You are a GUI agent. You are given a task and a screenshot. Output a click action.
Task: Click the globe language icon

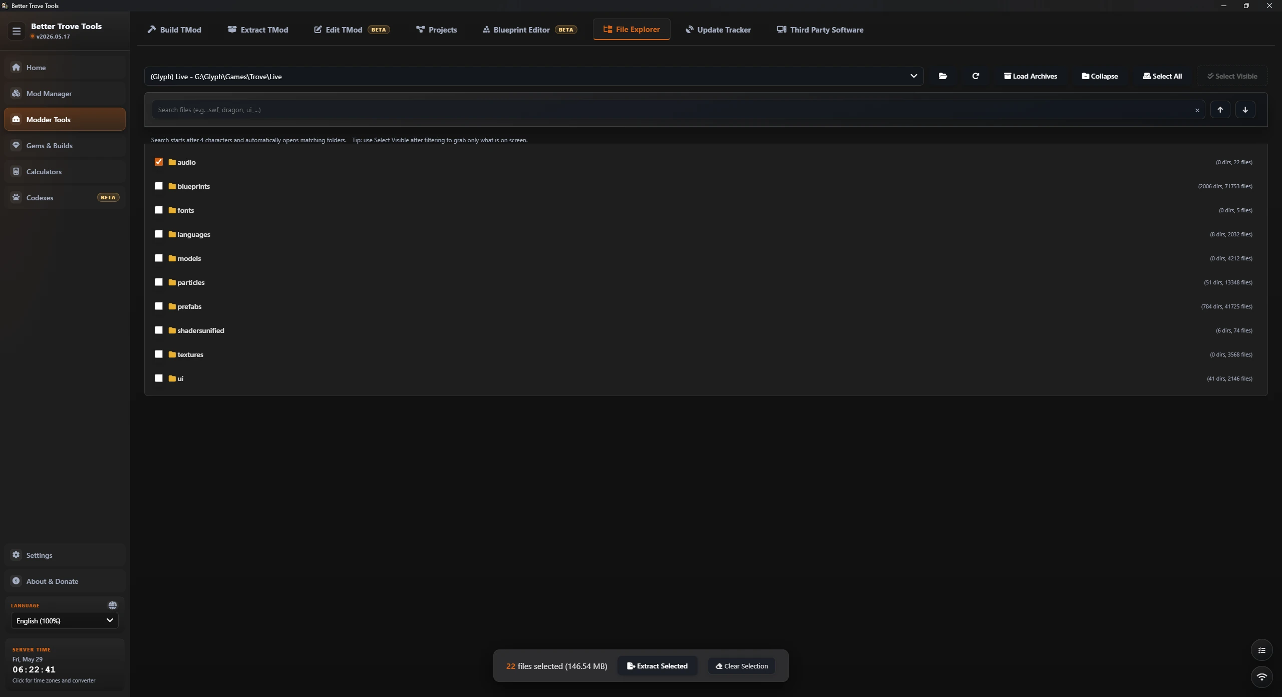tap(113, 605)
